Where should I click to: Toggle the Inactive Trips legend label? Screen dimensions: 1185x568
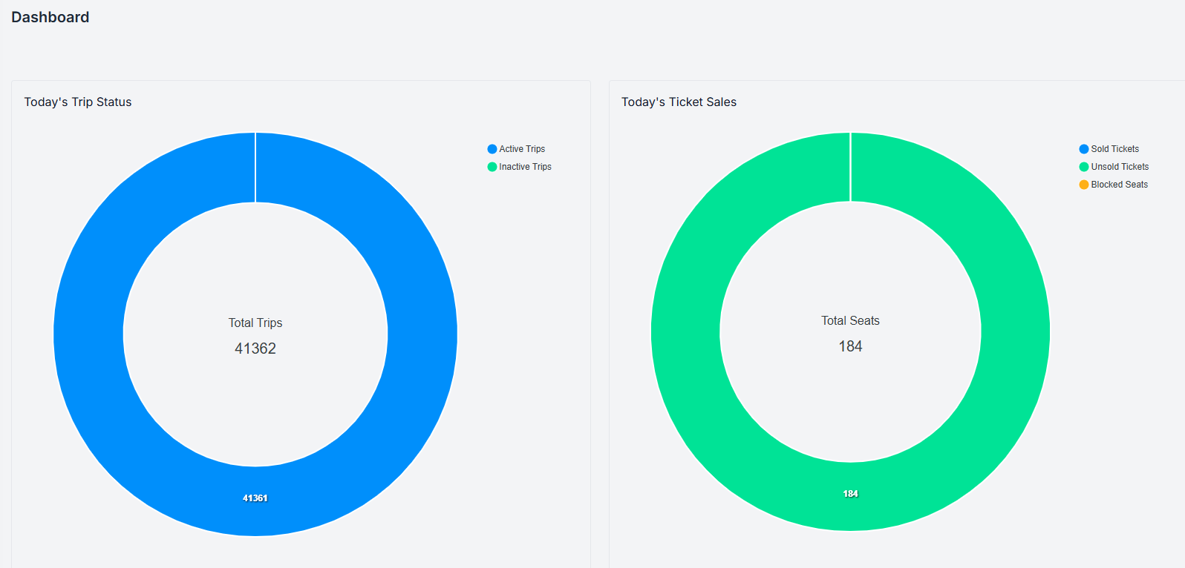[x=525, y=167]
